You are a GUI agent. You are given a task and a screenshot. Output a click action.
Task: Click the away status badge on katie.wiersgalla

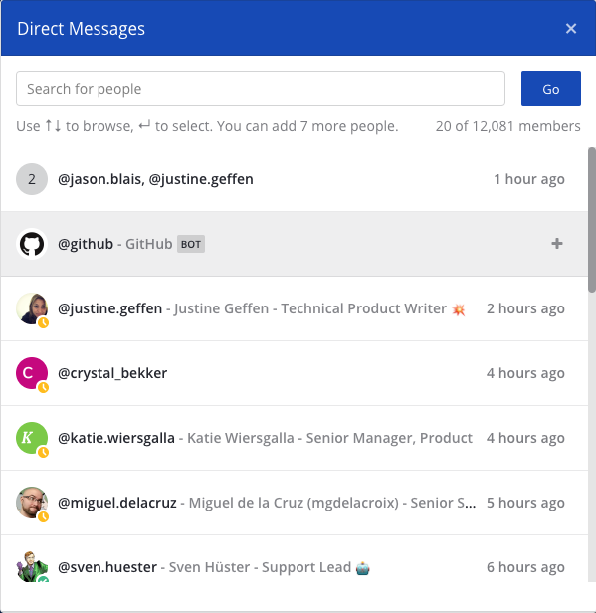pos(43,453)
